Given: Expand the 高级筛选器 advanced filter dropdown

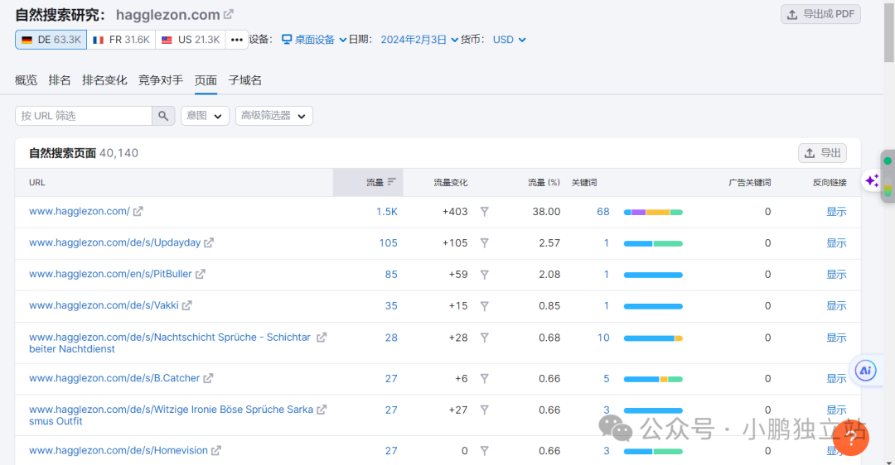Looking at the screenshot, I should tap(274, 116).
